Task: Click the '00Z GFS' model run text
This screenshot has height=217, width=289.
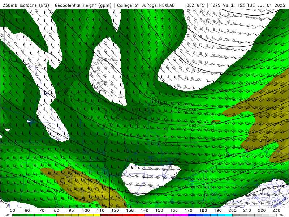Action: (195, 5)
